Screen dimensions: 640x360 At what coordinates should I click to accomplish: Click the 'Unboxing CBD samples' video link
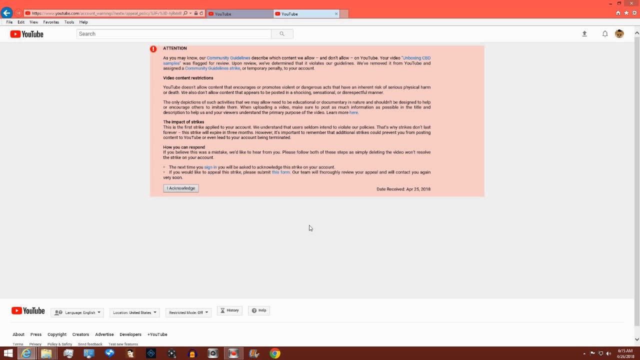click(416, 58)
